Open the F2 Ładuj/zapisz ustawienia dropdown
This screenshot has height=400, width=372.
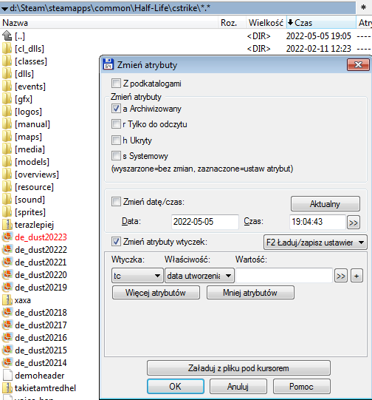[x=315, y=242]
